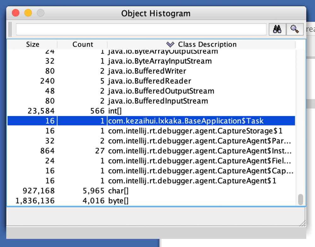Select the java.io.BufferedInputStream row

click(x=151, y=101)
